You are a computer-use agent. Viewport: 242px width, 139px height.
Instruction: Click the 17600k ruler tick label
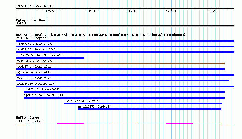coord(131,11)
